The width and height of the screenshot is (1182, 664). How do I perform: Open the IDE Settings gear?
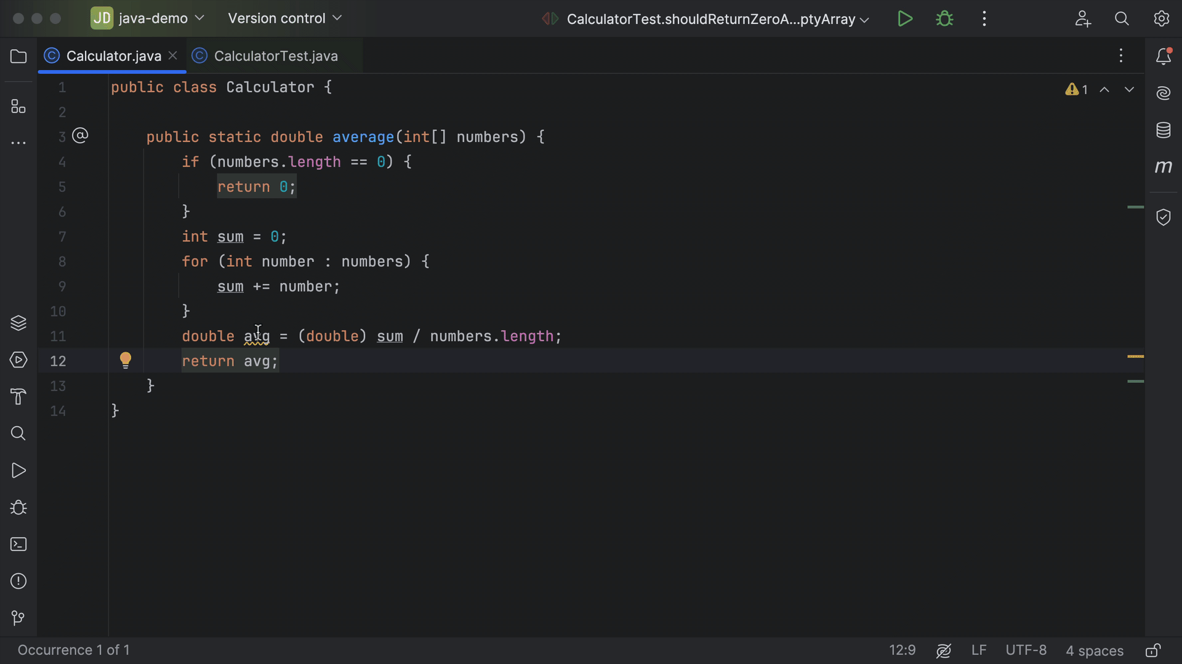click(1162, 18)
